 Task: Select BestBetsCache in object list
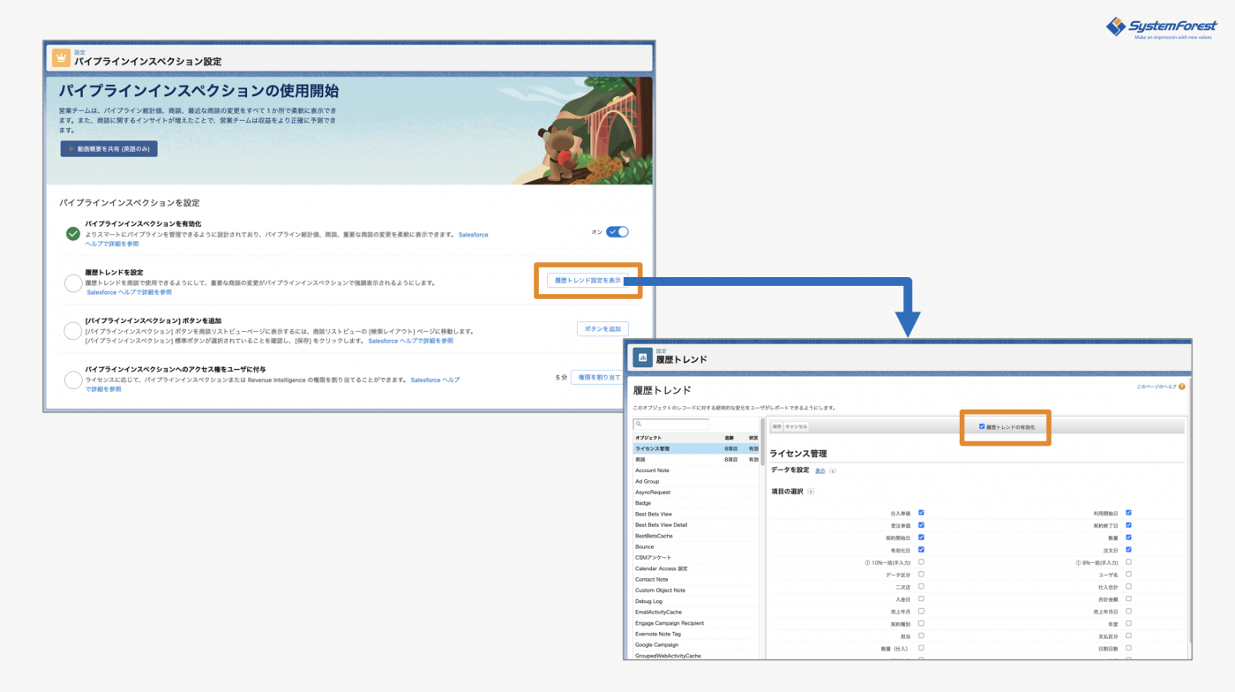pyautogui.click(x=696, y=536)
